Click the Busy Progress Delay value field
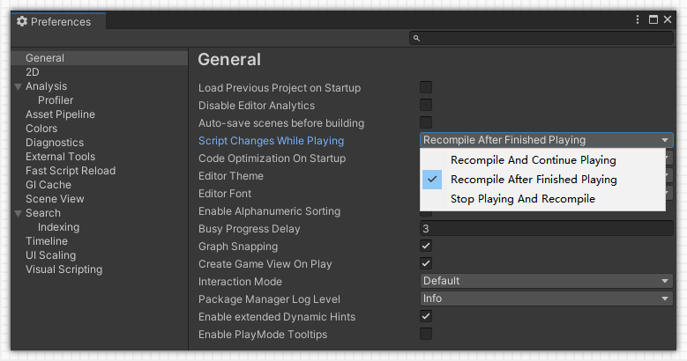The image size is (687, 361). [x=546, y=228]
